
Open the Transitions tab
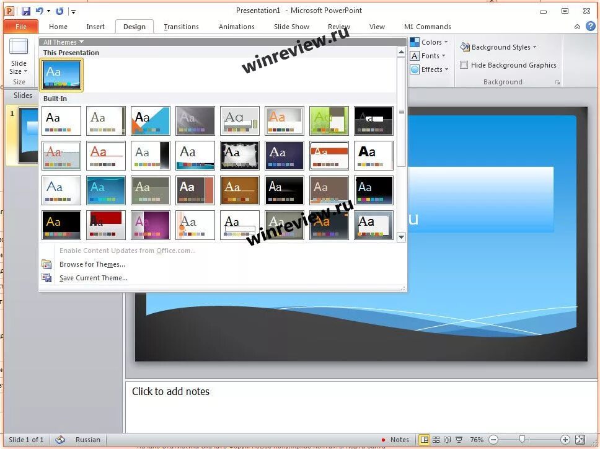pos(182,27)
